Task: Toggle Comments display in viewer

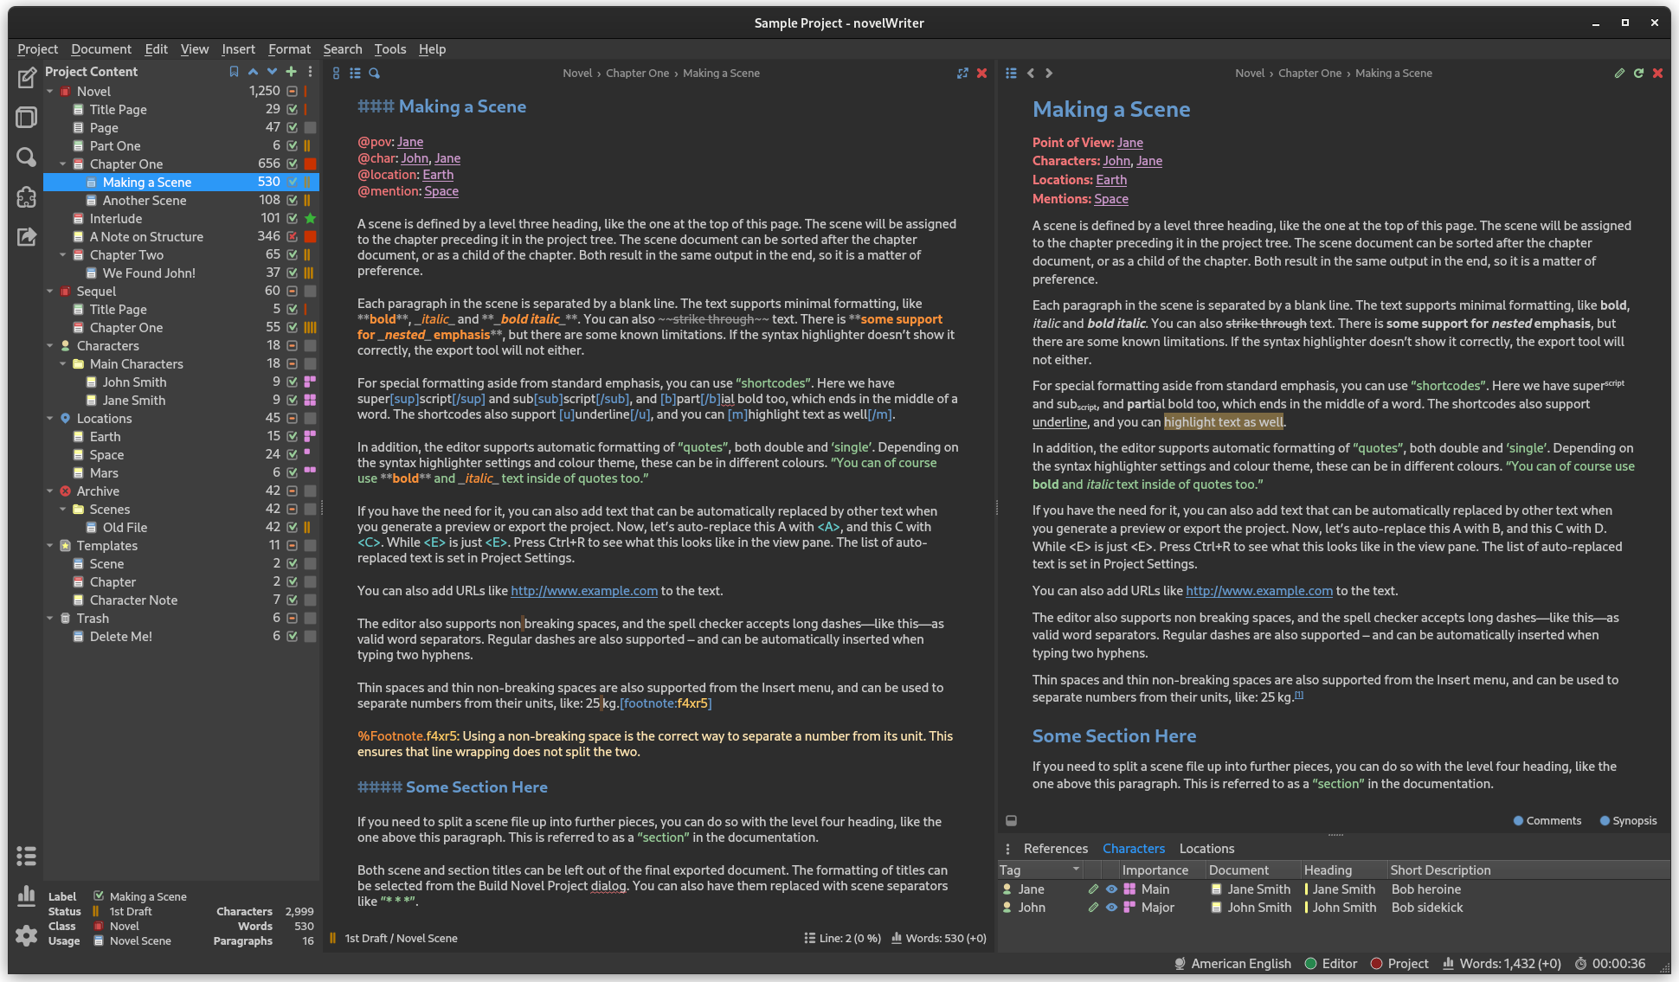Action: [1547, 821]
